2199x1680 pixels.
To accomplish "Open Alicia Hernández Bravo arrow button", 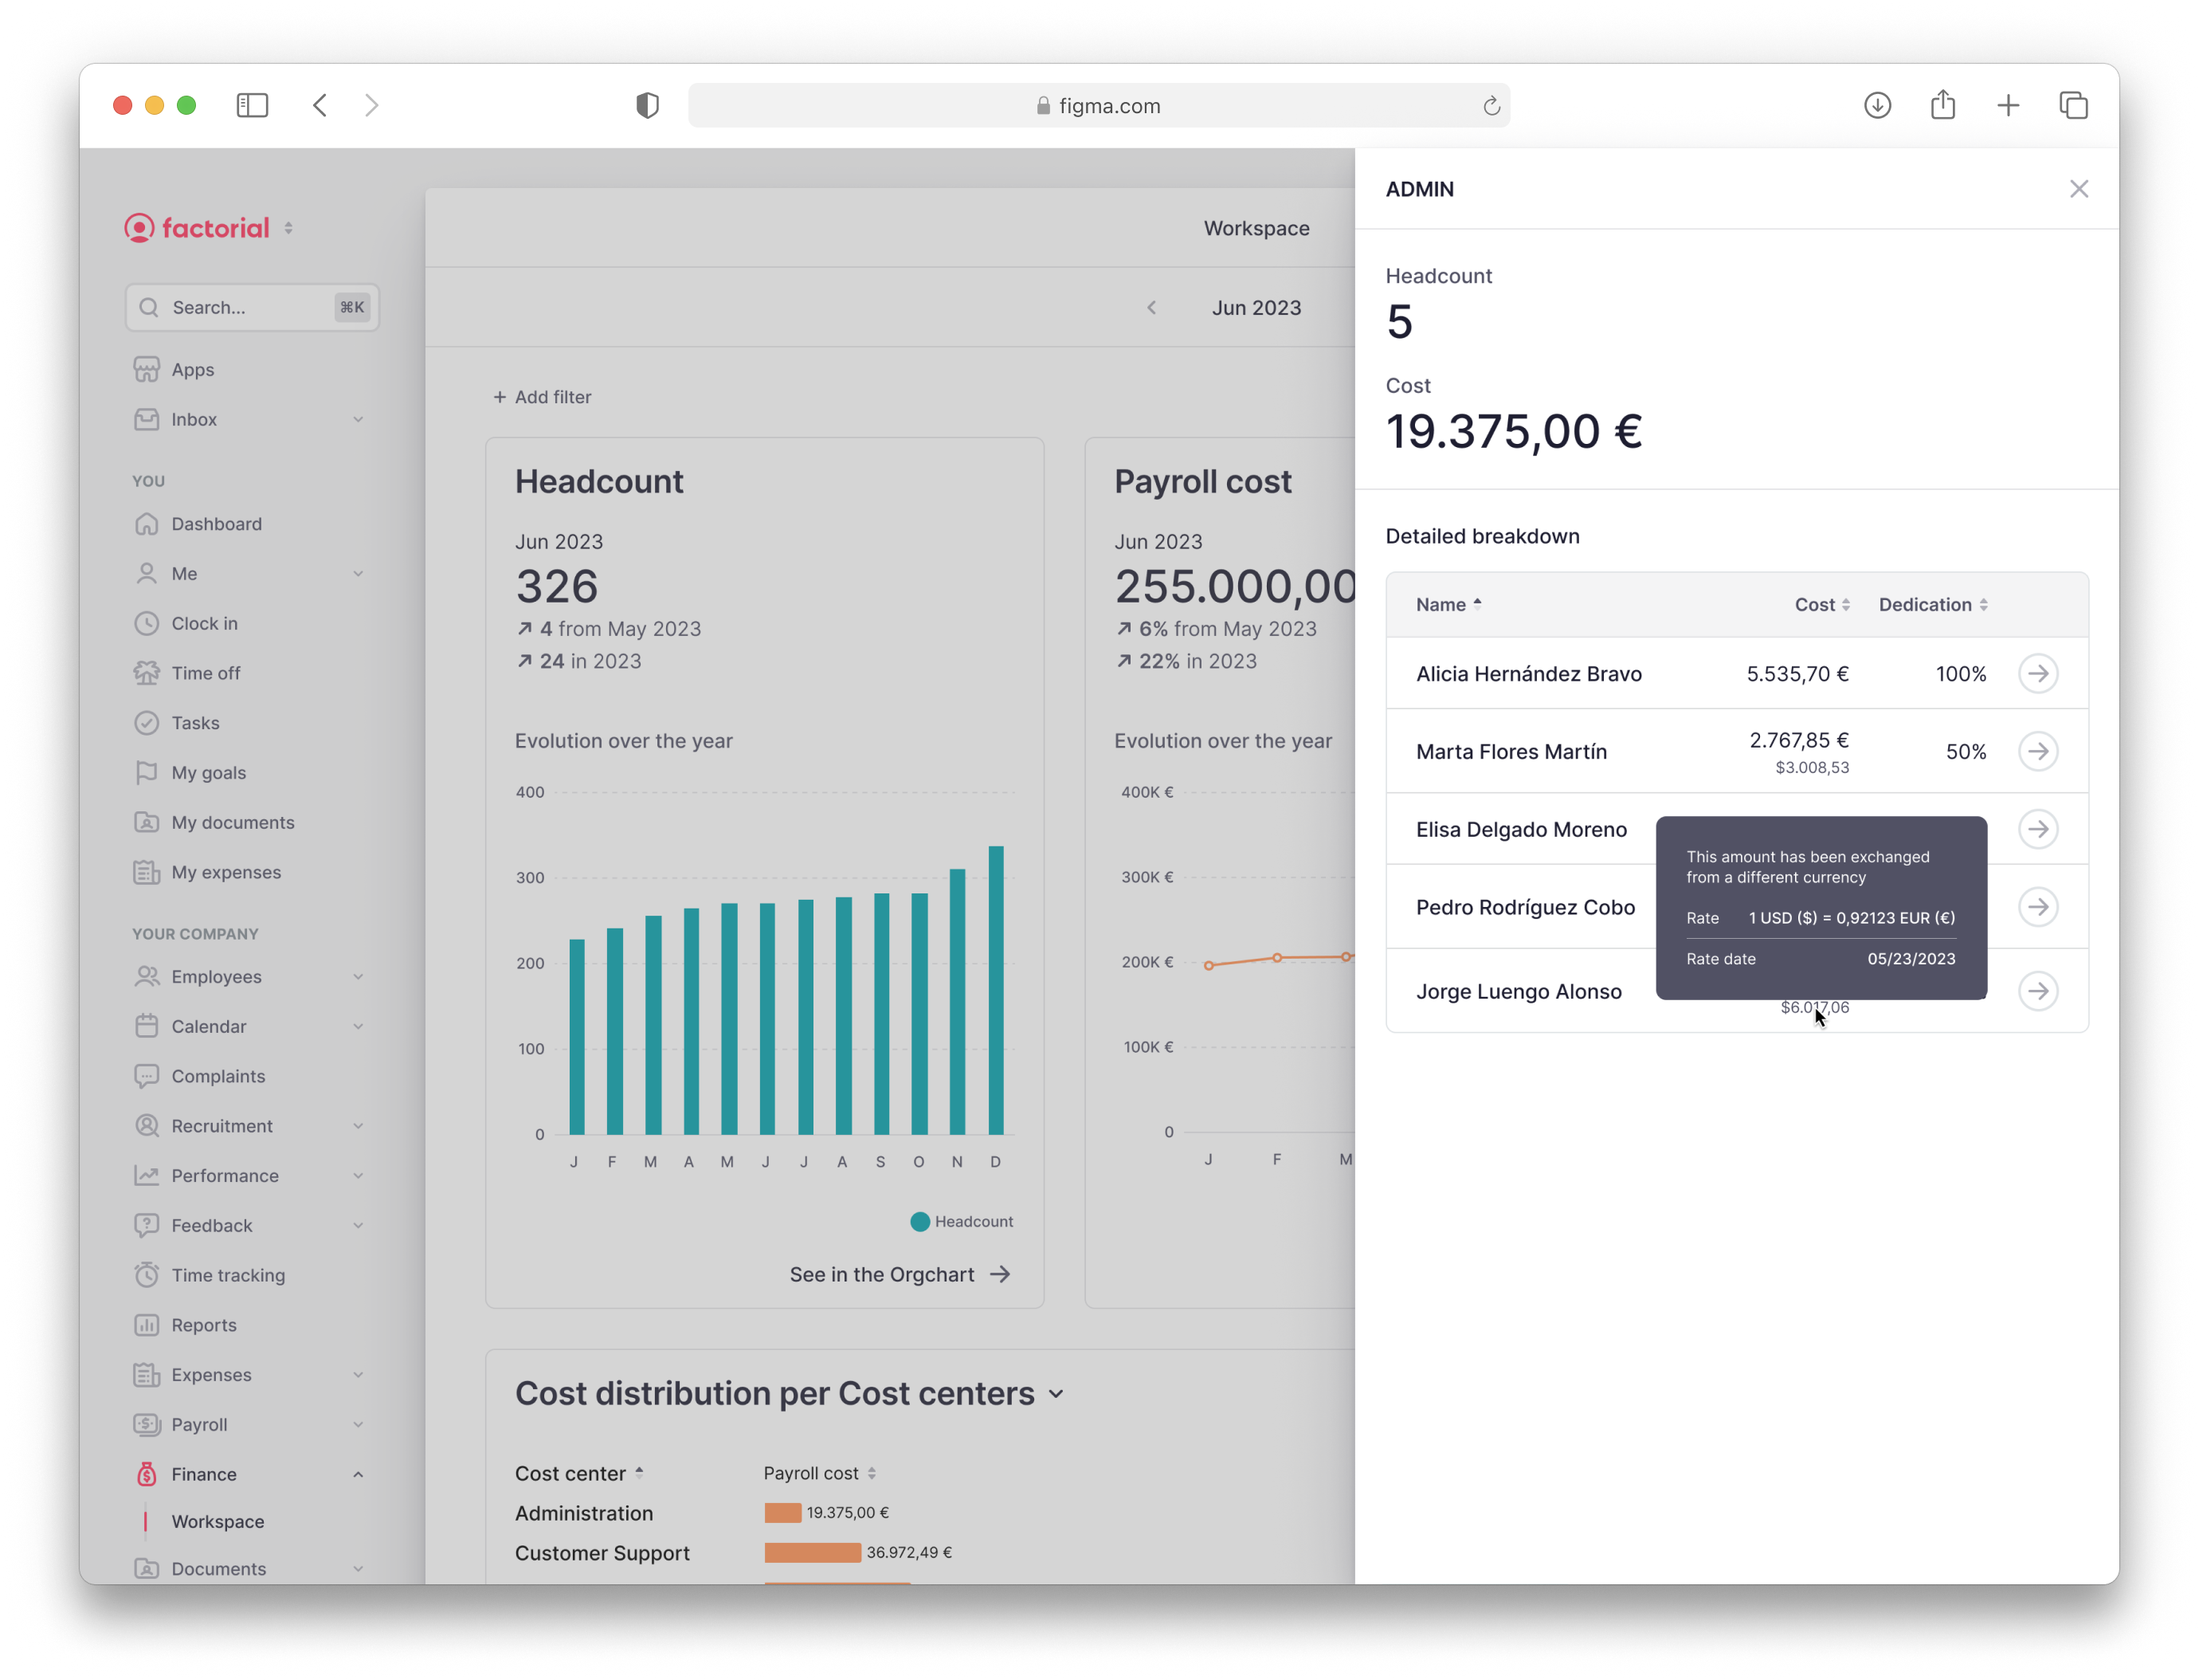I will click(x=2037, y=673).
